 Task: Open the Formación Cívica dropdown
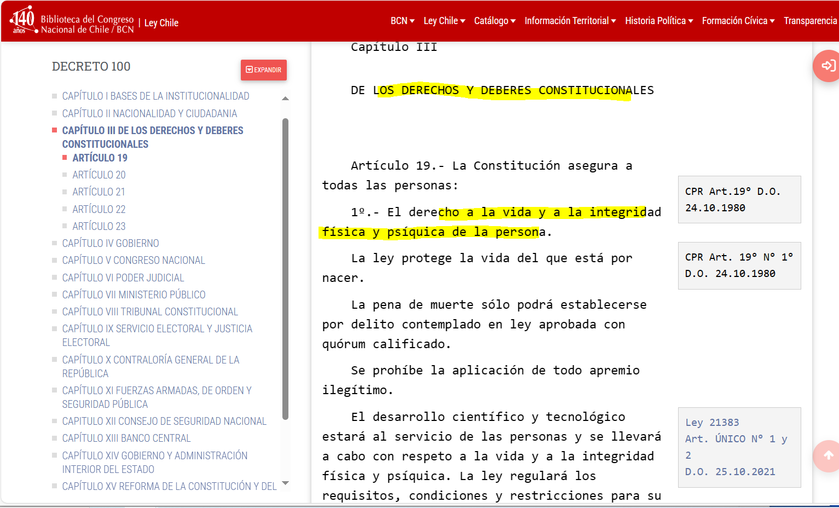738,21
